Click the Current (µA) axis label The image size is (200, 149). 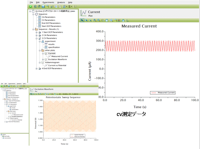pyautogui.click(x=90, y=71)
